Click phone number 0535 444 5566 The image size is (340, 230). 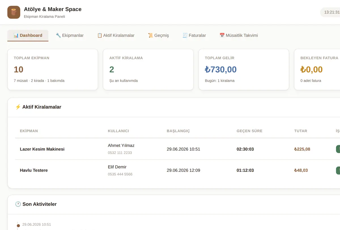[120, 174]
